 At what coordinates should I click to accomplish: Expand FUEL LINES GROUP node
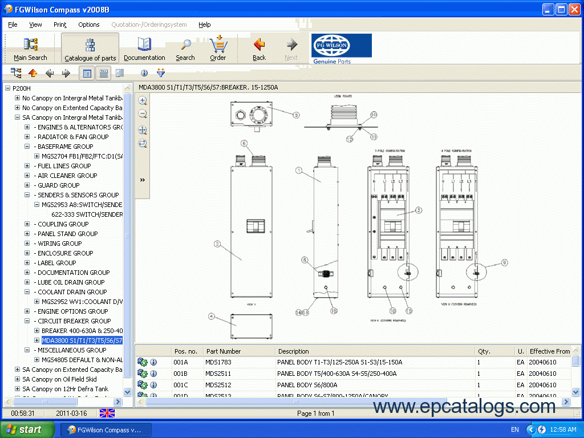click(x=27, y=166)
